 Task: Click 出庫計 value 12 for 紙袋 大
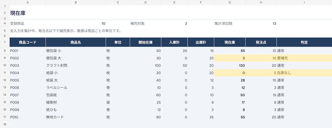tap(212, 80)
